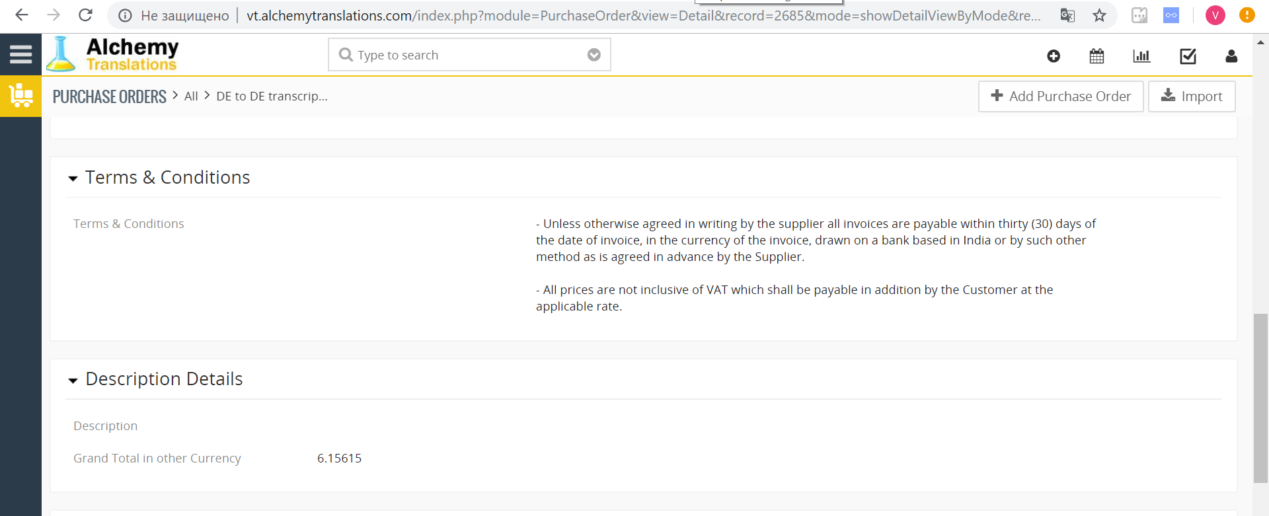Click the Purchase Orders module cart icon
Screen dimensions: 1269x516
click(20, 96)
